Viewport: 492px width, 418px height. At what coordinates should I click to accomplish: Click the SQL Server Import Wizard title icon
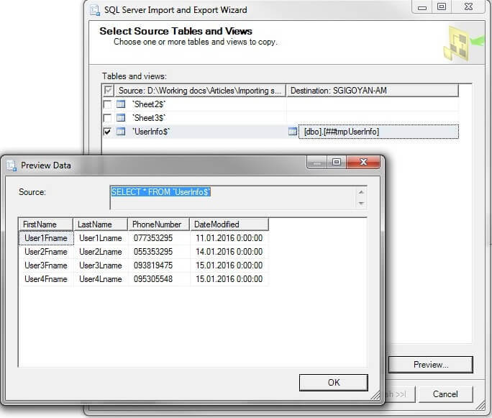(94, 9)
